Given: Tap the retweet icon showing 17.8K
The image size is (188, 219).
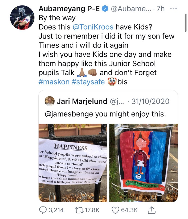Looking at the screenshot, I should pyautogui.click(x=78, y=210).
